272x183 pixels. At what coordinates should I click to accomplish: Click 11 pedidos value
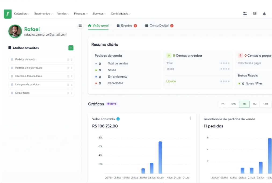(213, 126)
